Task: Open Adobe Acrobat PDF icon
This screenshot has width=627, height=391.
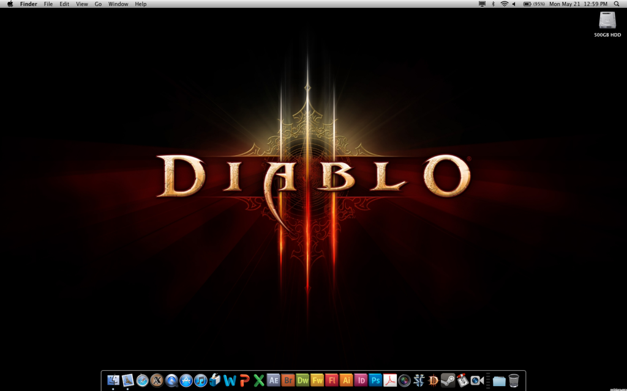Action: (390, 380)
